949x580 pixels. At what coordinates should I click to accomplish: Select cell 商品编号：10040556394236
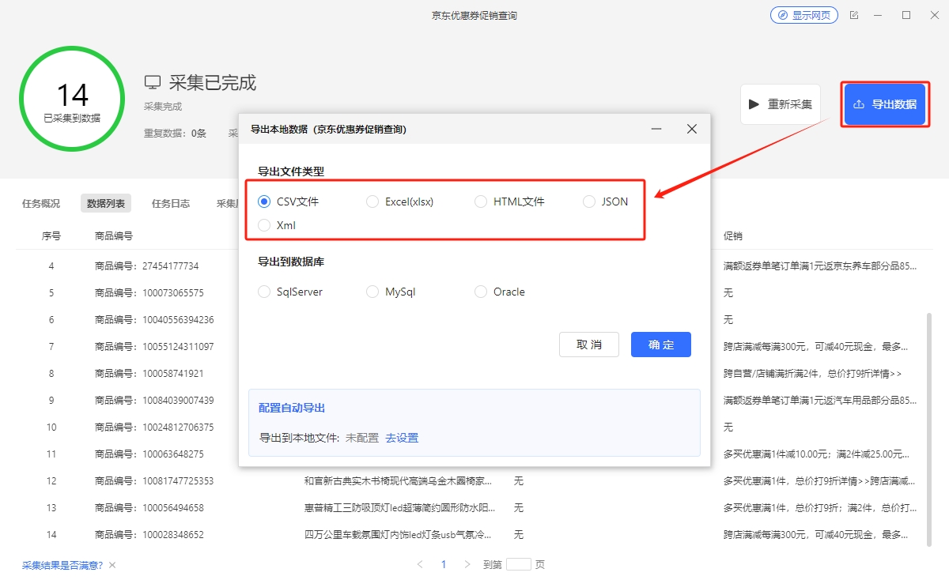154,320
